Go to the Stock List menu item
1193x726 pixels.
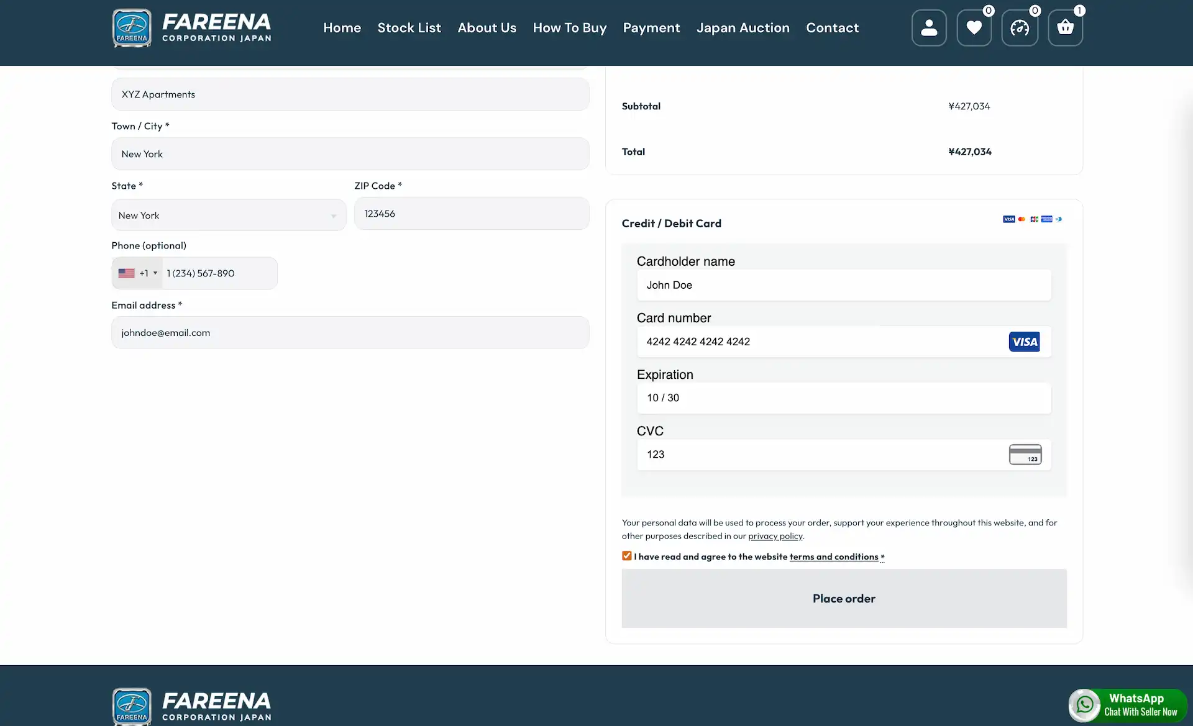pyautogui.click(x=409, y=28)
